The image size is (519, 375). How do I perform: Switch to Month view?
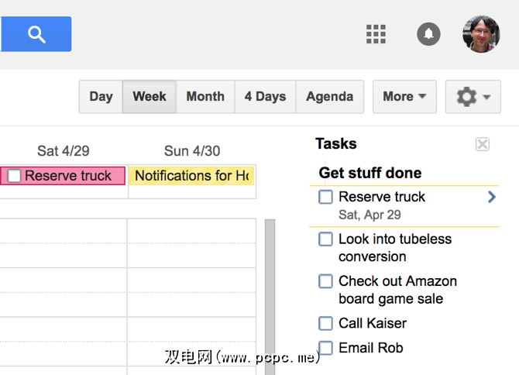[205, 97]
